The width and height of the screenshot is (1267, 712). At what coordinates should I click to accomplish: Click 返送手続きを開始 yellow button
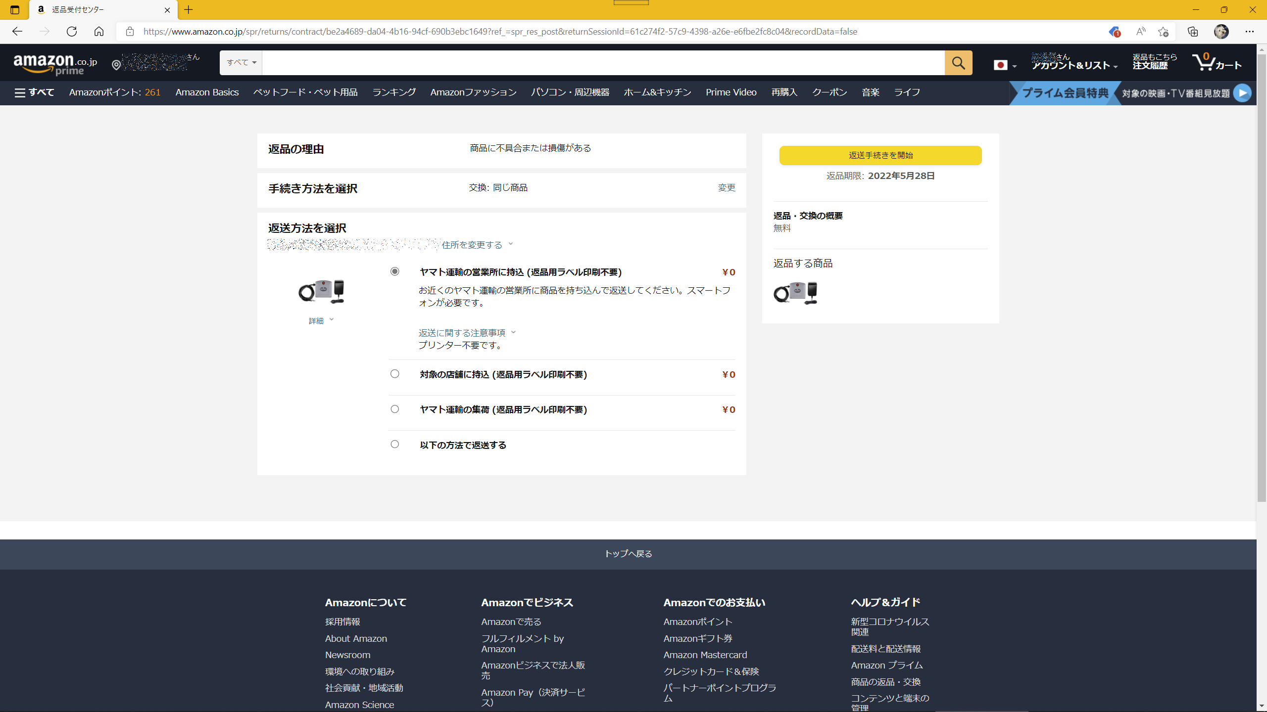point(880,155)
